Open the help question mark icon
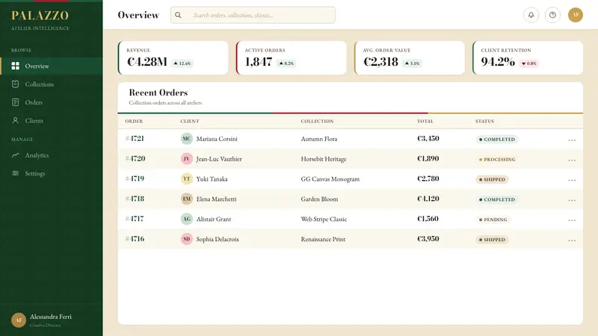598x336 pixels. (552, 15)
